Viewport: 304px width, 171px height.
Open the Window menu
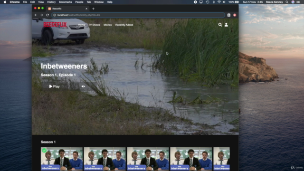pyautogui.click(x=99, y=2)
